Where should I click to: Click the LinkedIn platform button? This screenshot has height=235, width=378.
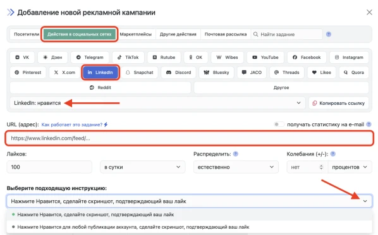101,72
